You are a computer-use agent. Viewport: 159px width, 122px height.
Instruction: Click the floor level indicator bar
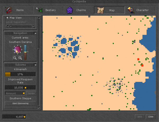coord(25,52)
